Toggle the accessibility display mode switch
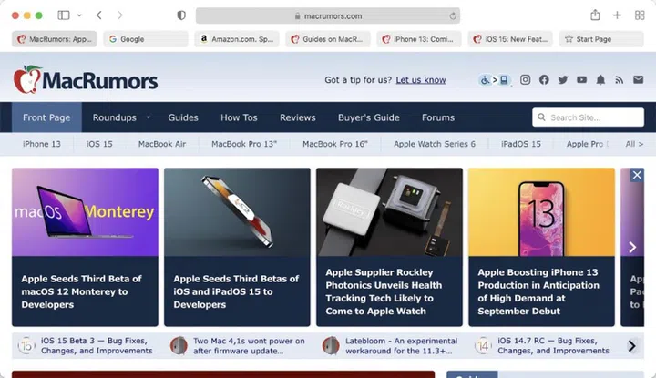The width and height of the screenshot is (656, 378). (x=495, y=80)
